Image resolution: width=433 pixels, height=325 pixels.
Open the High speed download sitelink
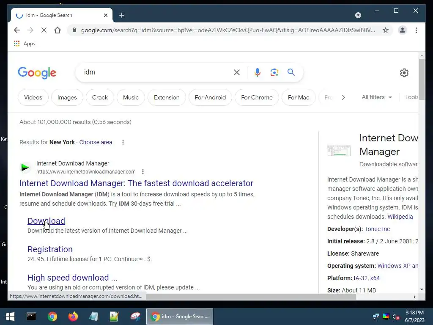pos(72,277)
